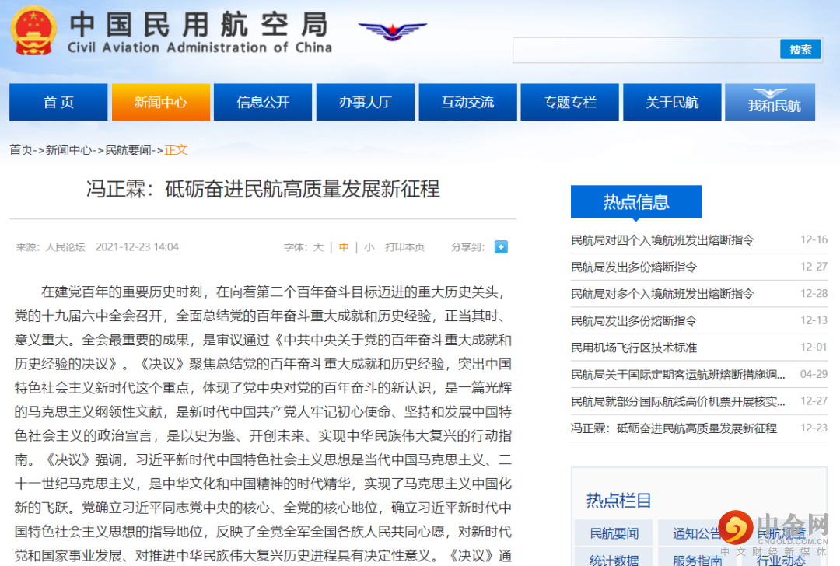Click 打印本页 to print the page

point(404,247)
